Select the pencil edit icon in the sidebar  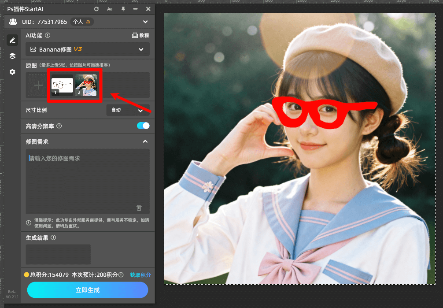click(x=12, y=40)
